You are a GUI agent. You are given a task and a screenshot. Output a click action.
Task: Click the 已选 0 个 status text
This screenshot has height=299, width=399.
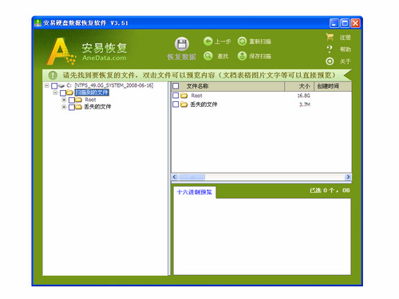tap(330, 191)
